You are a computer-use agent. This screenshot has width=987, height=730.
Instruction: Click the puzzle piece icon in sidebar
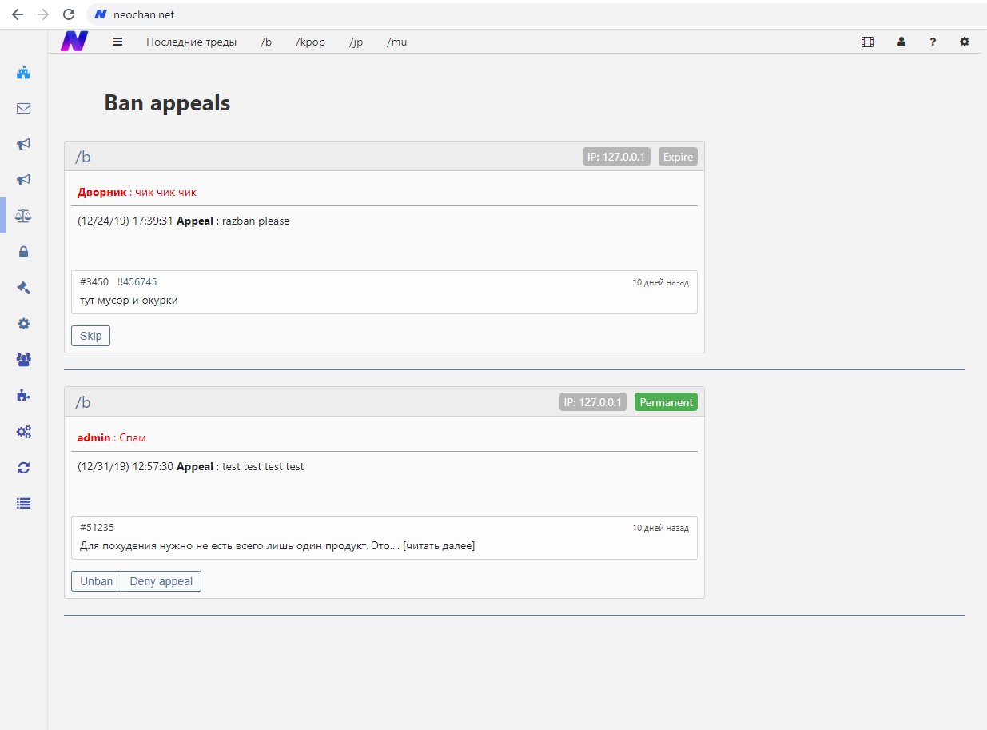click(23, 395)
